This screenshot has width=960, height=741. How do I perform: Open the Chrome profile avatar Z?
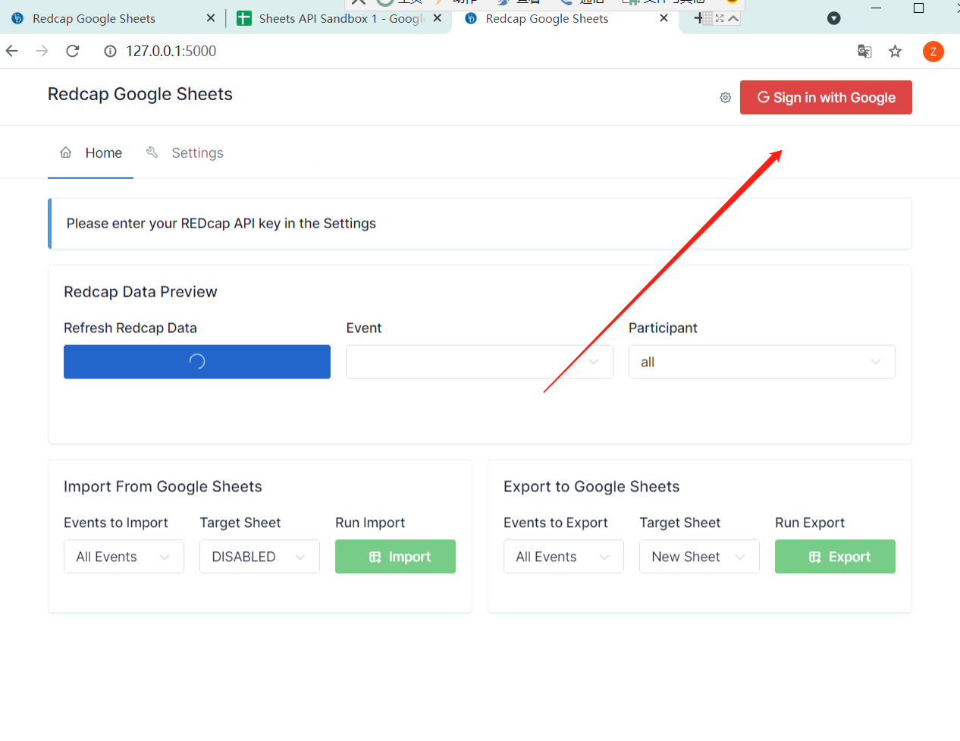pyautogui.click(x=933, y=52)
